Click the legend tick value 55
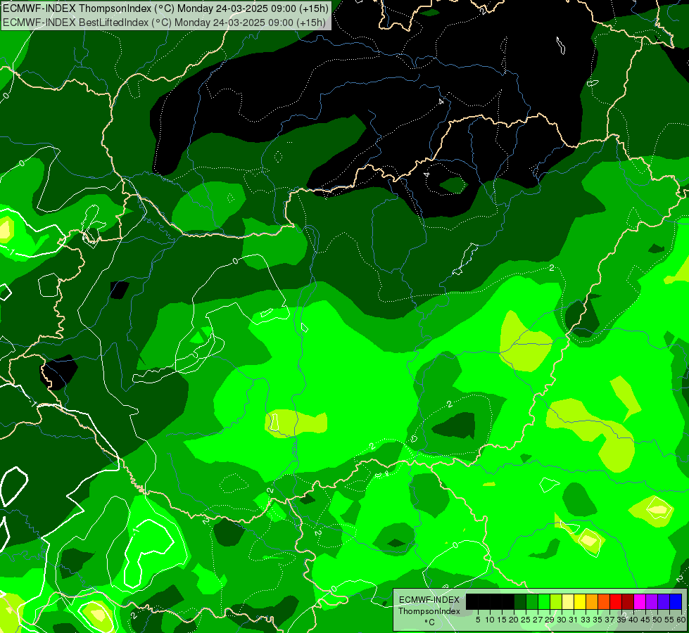 click(x=669, y=620)
